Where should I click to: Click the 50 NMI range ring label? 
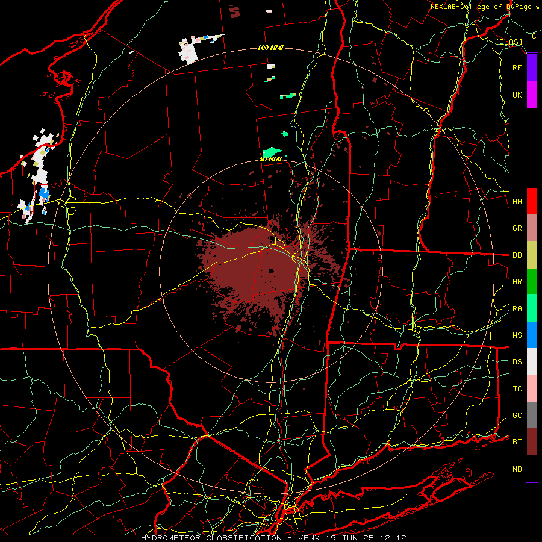point(270,159)
